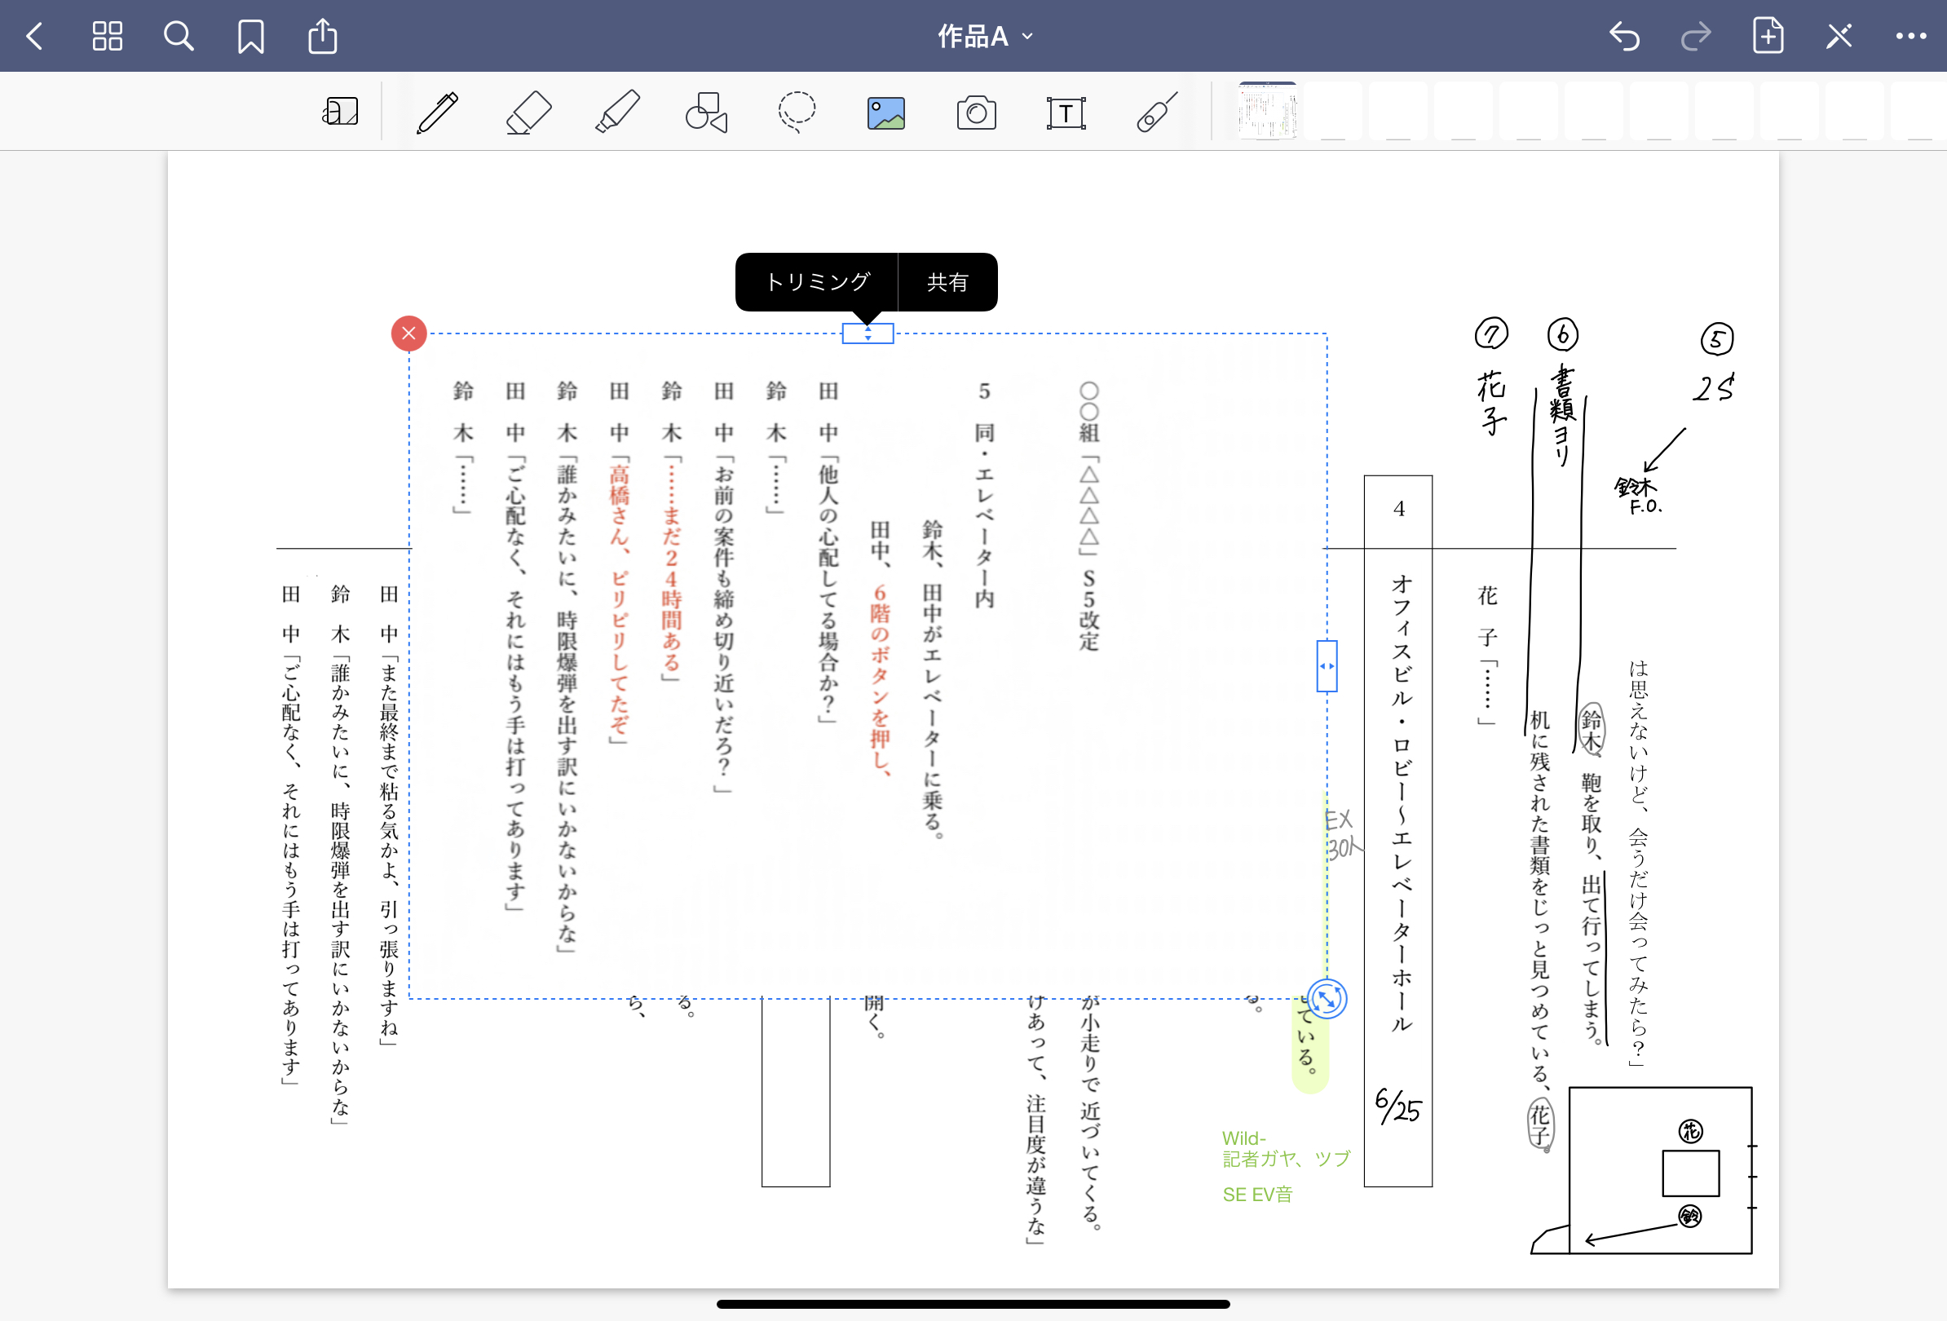This screenshot has width=1947, height=1321.
Task: Click the red text '6階のボタンを押し、'
Action: 881,679
